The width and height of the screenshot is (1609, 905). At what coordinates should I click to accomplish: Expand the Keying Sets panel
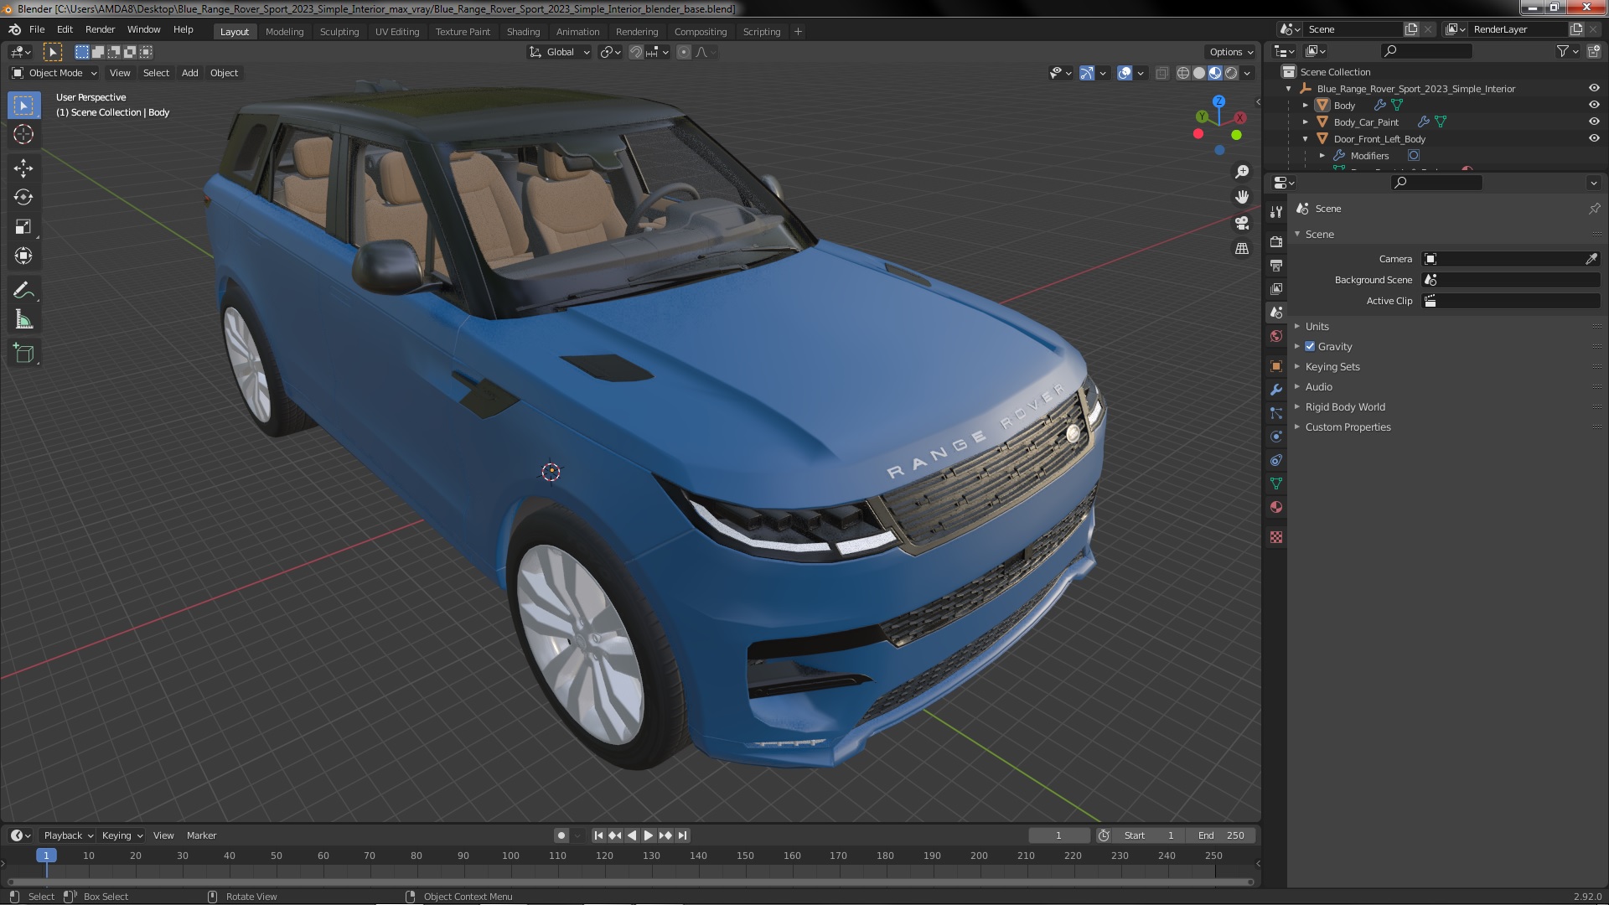(x=1332, y=367)
